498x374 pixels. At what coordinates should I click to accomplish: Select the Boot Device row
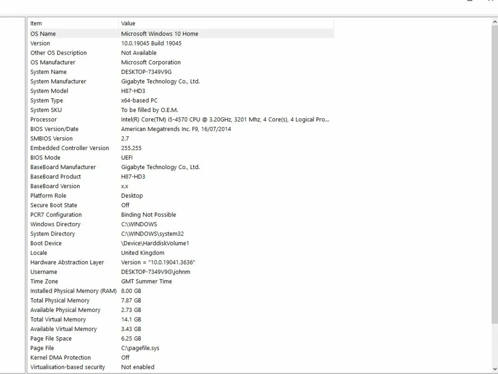(x=46, y=244)
